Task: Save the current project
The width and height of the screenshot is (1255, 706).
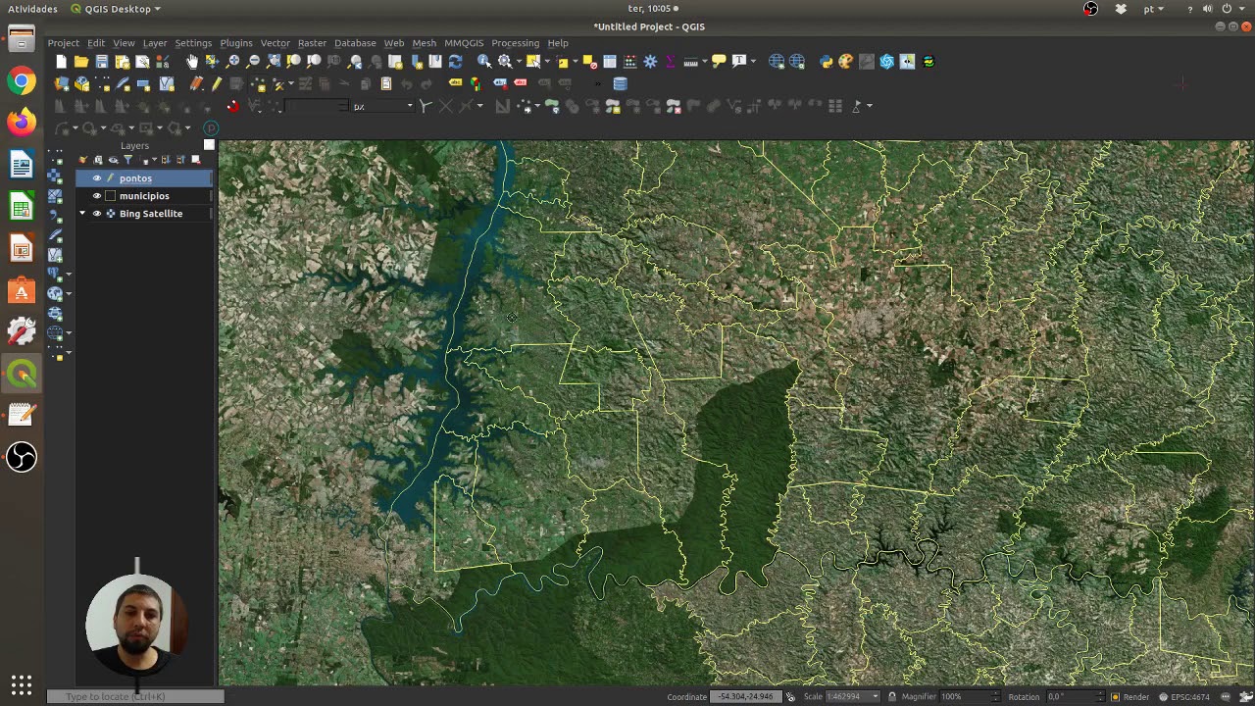Action: [102, 61]
